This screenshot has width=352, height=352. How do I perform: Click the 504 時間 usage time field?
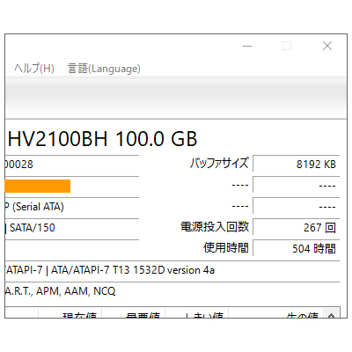tap(297, 248)
